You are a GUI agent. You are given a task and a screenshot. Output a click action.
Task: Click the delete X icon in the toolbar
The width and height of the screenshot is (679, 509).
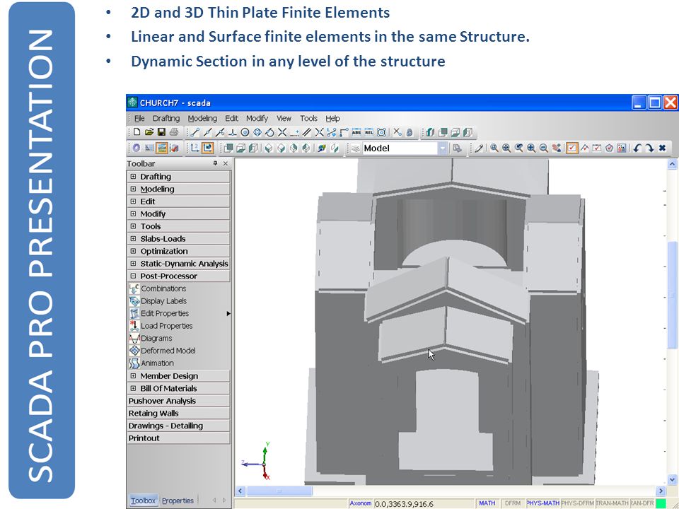pos(662,148)
